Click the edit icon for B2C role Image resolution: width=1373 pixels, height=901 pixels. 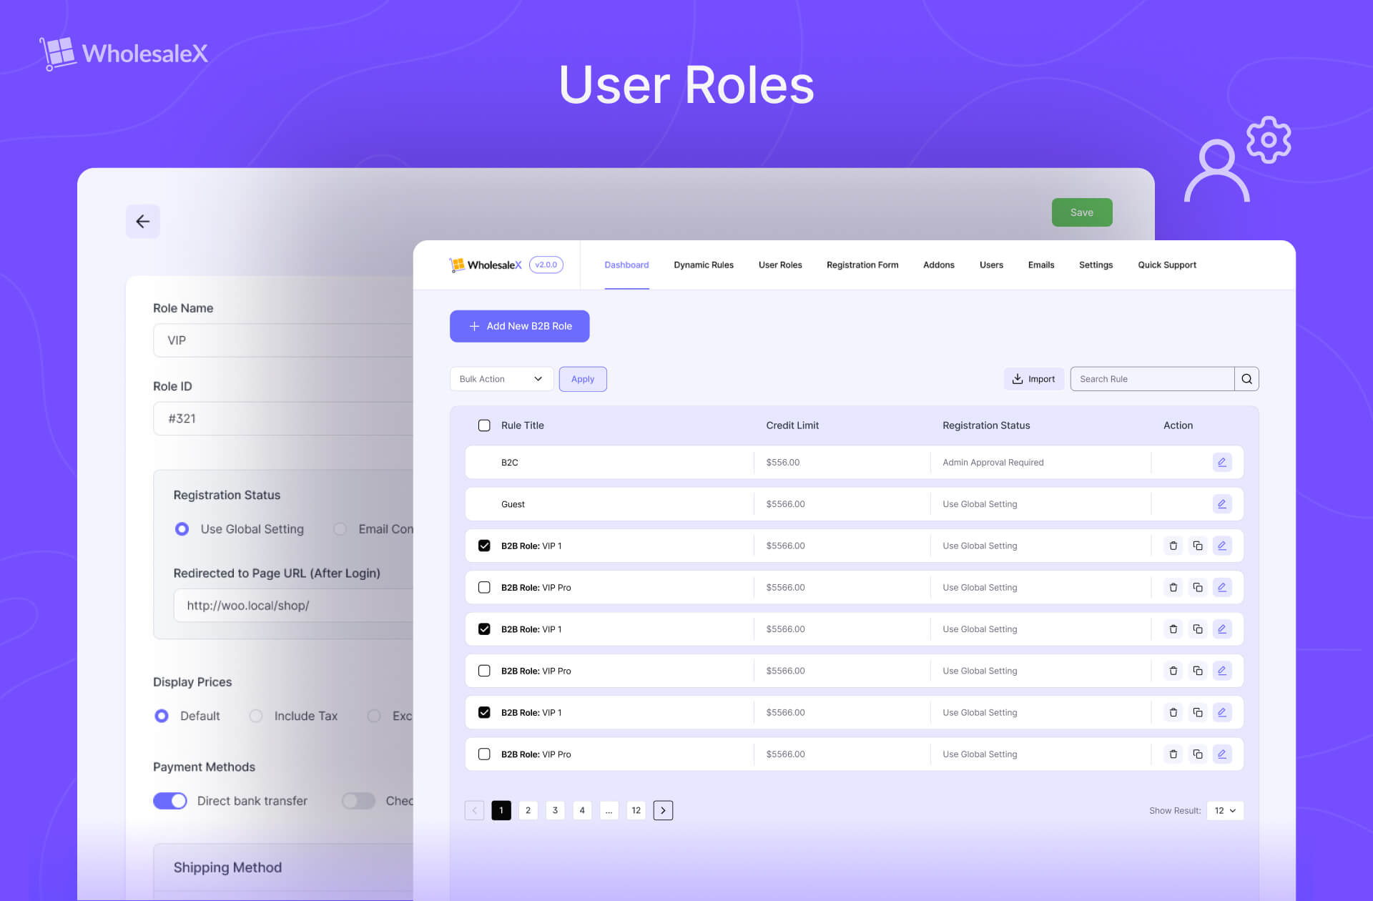coord(1221,461)
